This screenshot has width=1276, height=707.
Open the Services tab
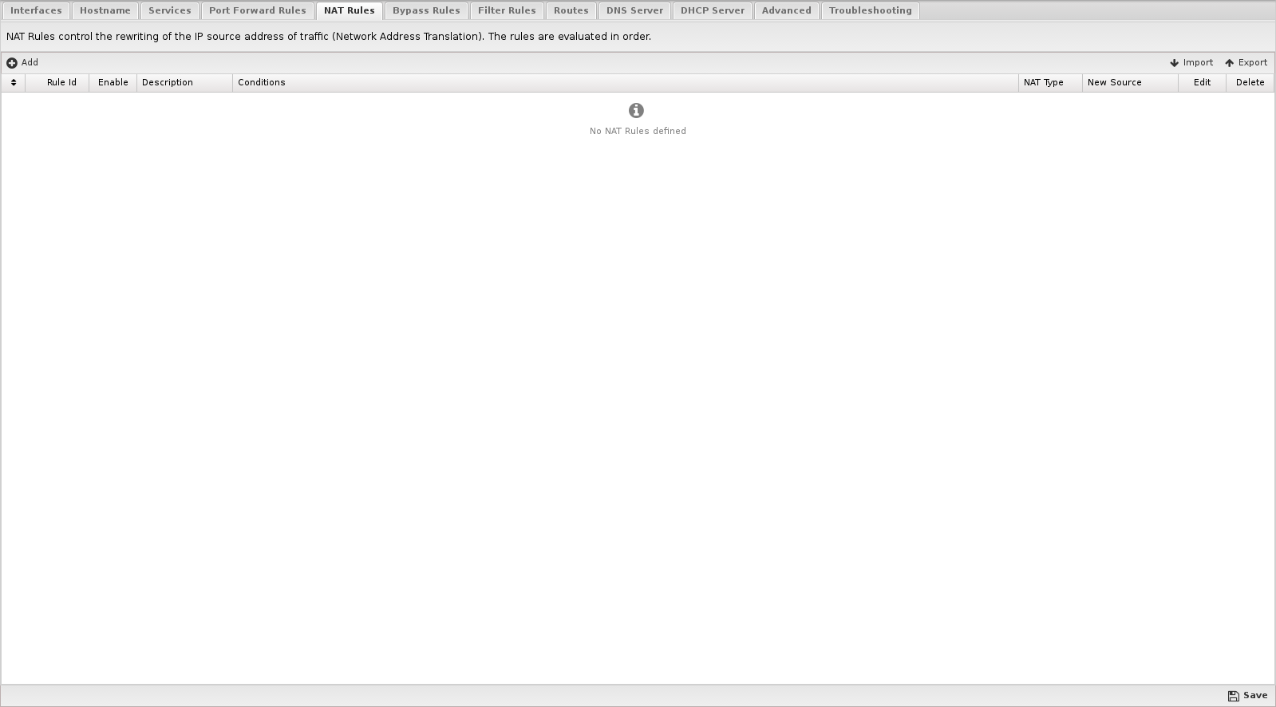[x=170, y=10]
